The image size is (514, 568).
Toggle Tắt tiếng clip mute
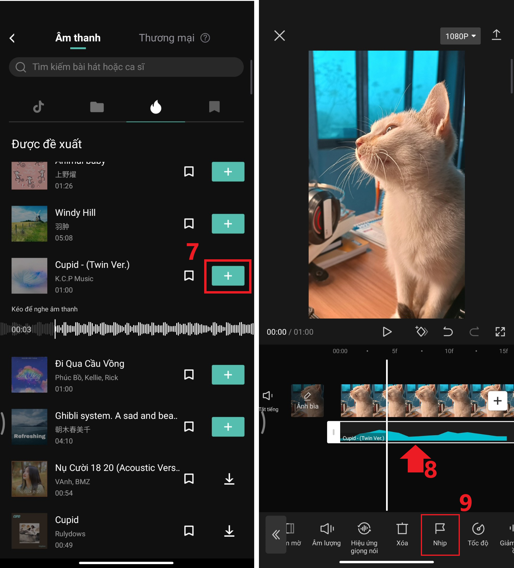[268, 400]
